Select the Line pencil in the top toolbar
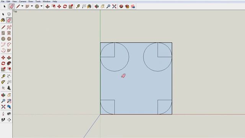The height and width of the screenshot is (138, 245). point(18,7)
